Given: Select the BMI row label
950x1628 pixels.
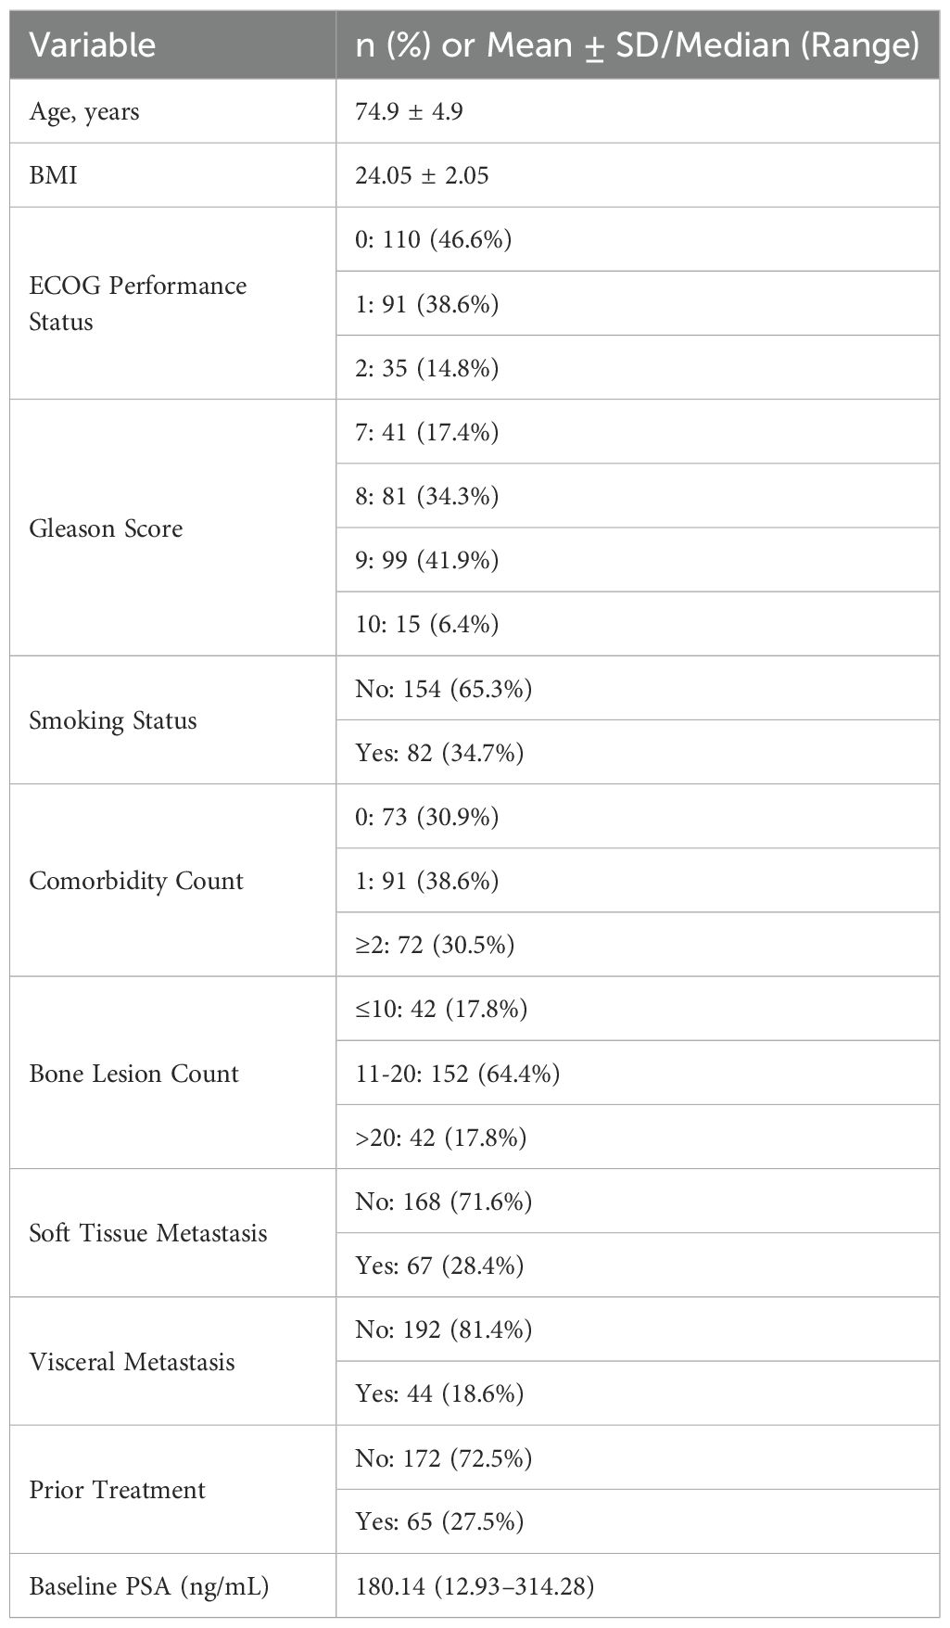Looking at the screenshot, I should point(54,175).
